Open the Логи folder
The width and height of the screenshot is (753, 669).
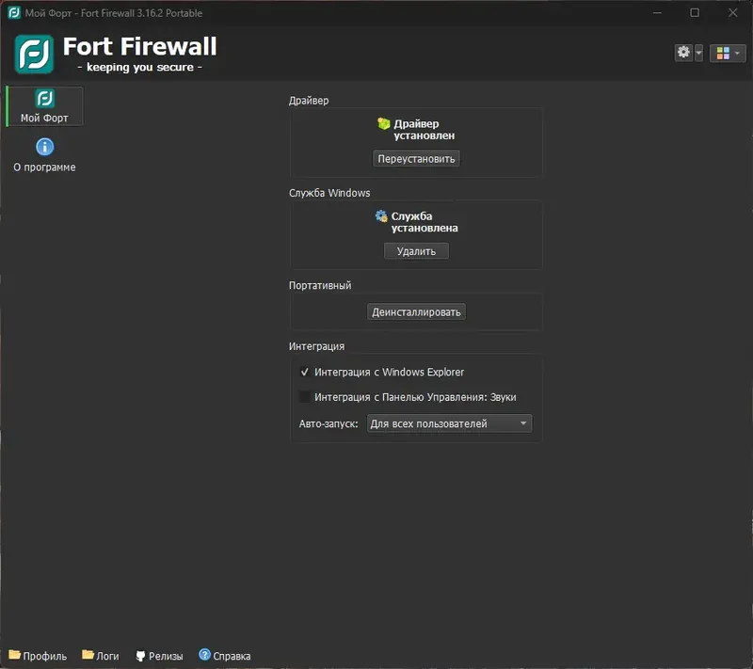pos(101,656)
